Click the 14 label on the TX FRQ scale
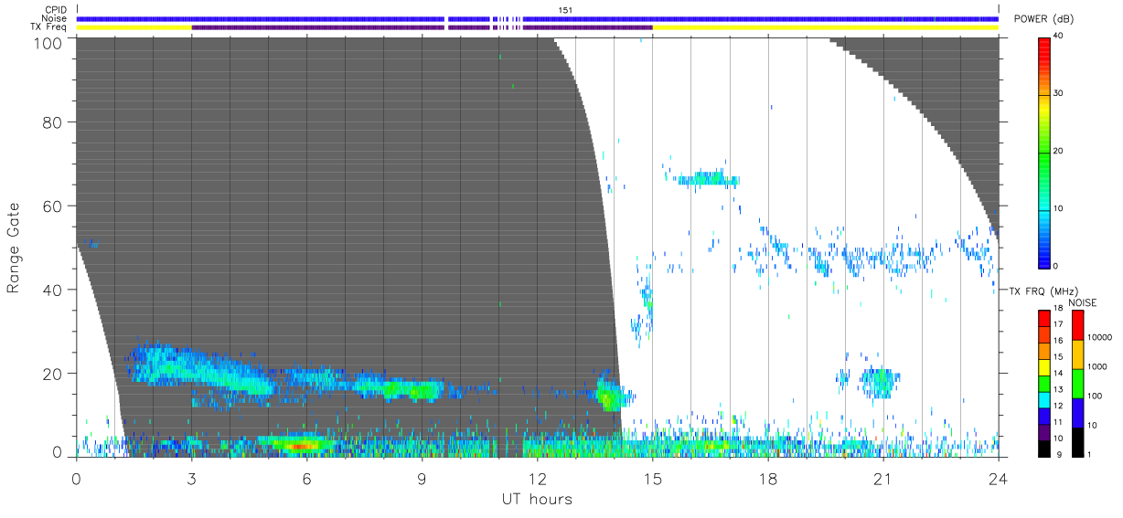Screen dimensions: 1123x518 coord(1059,373)
